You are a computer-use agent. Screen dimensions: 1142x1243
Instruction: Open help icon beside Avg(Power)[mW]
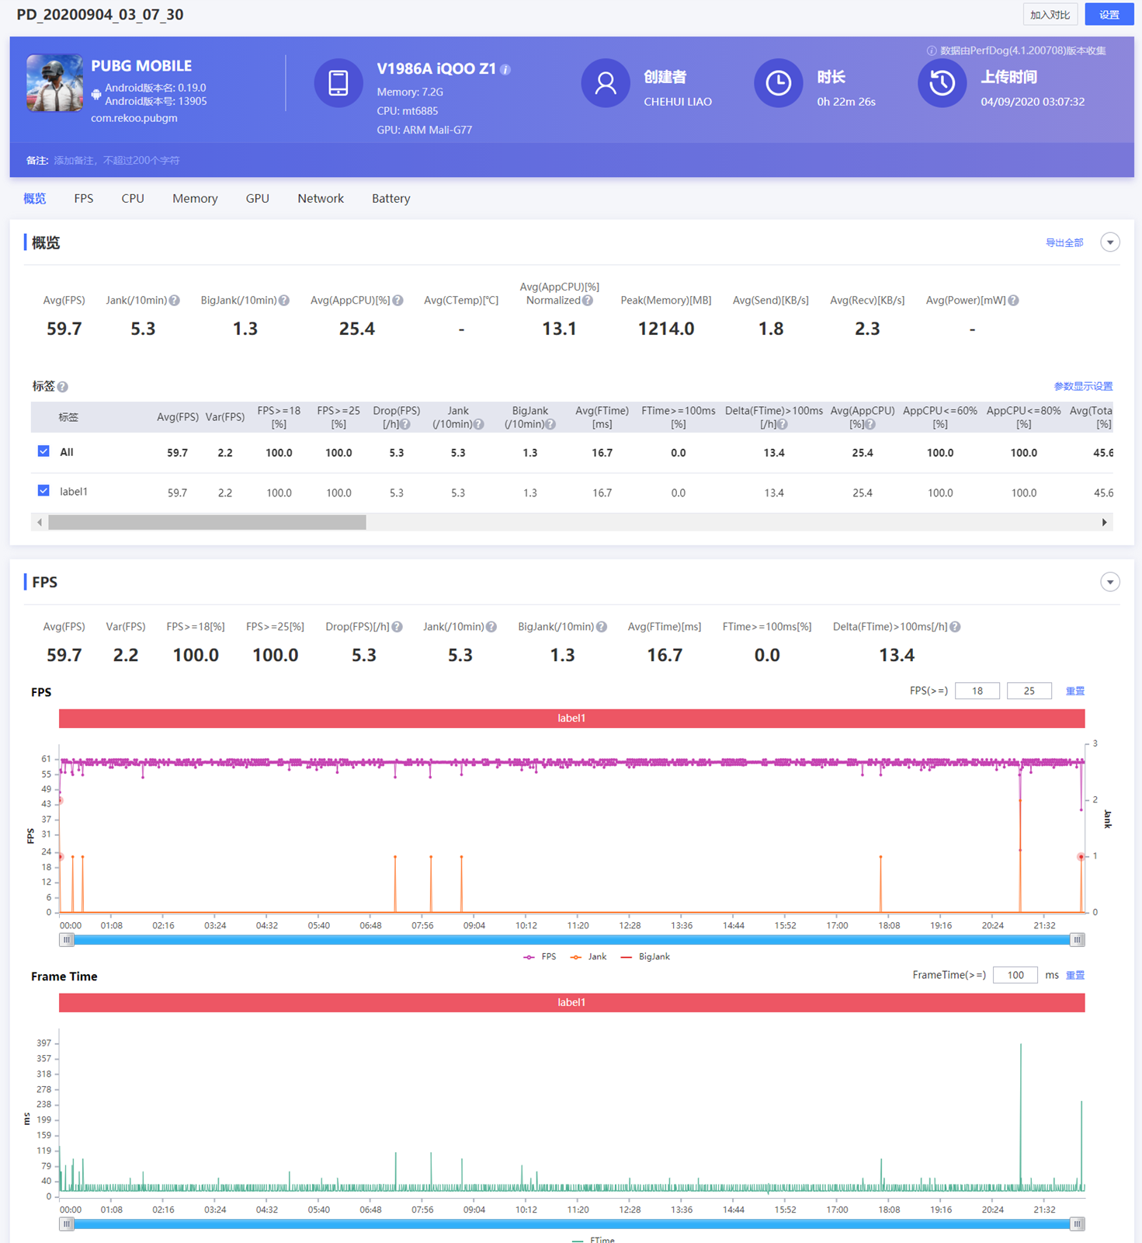pyautogui.click(x=1013, y=301)
